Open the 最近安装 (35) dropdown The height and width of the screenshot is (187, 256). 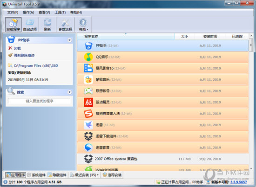click(84, 175)
